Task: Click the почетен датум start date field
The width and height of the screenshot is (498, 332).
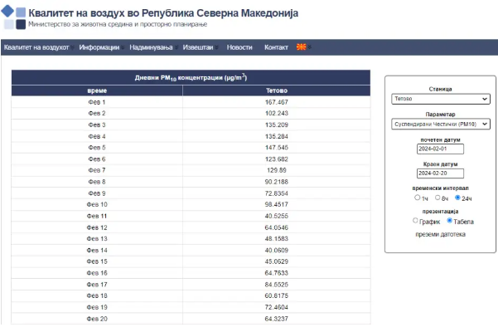Action: tap(440, 149)
